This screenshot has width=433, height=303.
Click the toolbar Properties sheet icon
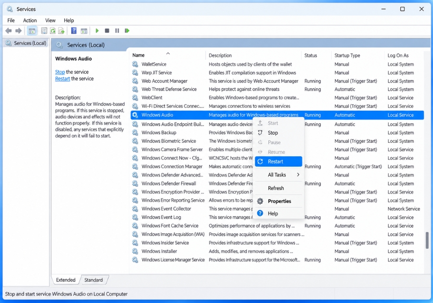coord(44,31)
